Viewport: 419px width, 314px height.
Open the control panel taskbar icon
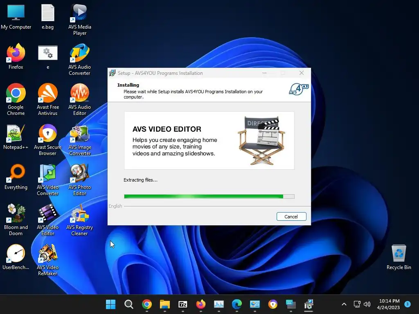[x=255, y=304]
